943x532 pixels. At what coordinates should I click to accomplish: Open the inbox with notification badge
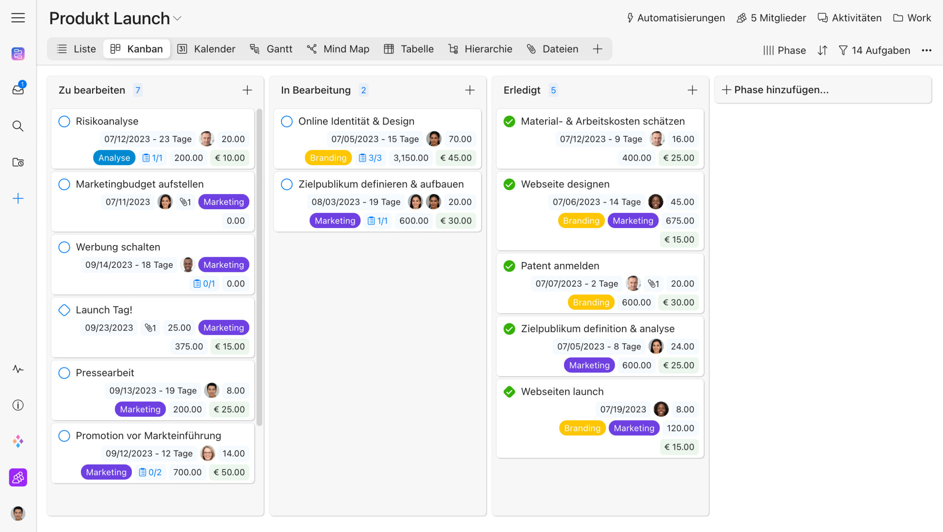(x=18, y=89)
